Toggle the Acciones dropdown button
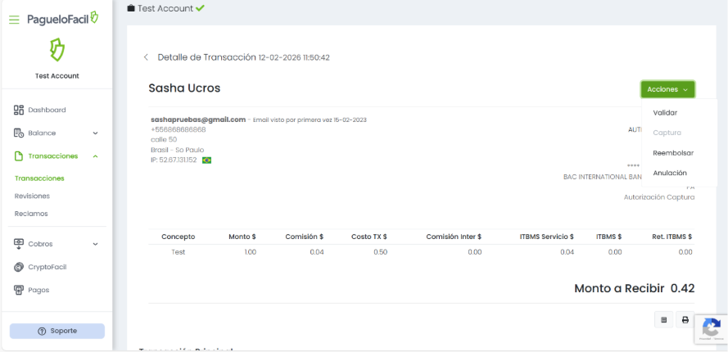728x352 pixels. (x=667, y=89)
